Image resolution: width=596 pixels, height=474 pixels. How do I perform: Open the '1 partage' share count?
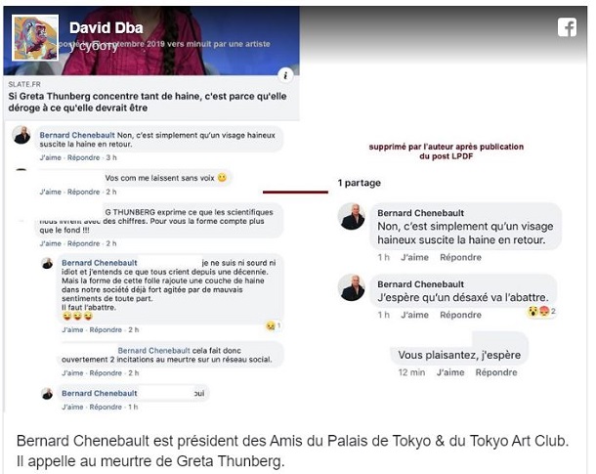coord(360,183)
